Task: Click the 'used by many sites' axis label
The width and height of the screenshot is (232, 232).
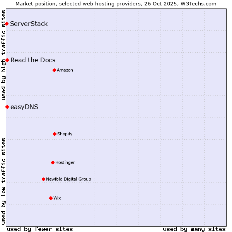Action: (194, 229)
